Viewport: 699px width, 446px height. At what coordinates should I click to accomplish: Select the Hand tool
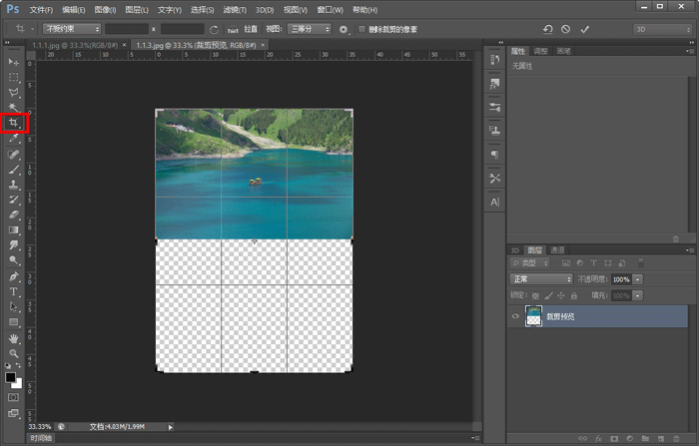point(14,338)
